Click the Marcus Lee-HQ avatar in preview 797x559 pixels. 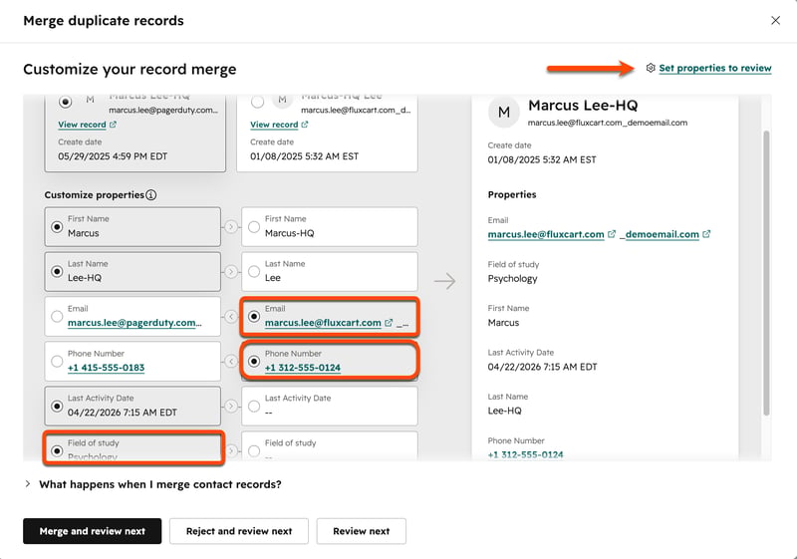tap(504, 112)
